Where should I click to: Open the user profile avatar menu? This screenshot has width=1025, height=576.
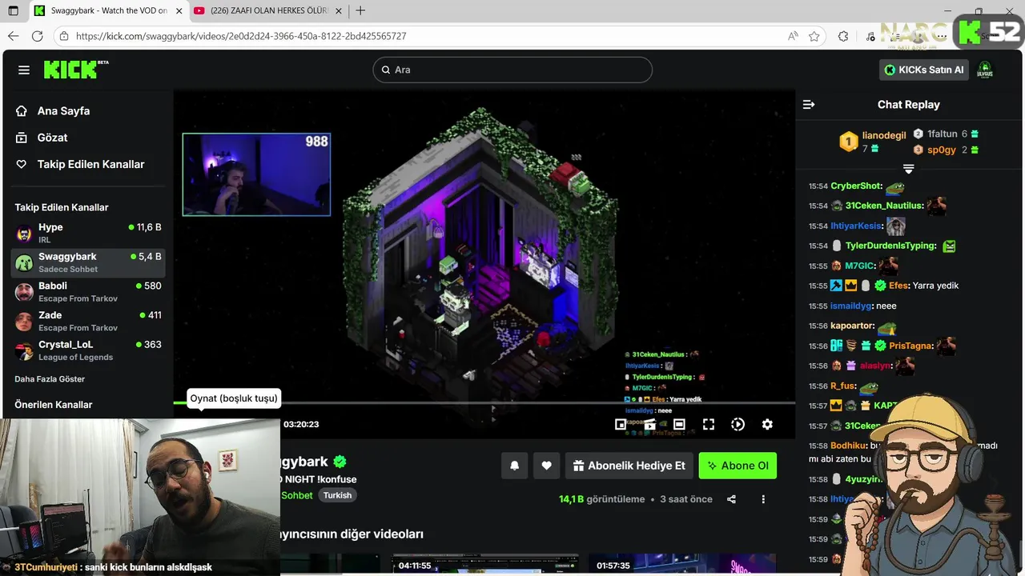(985, 70)
